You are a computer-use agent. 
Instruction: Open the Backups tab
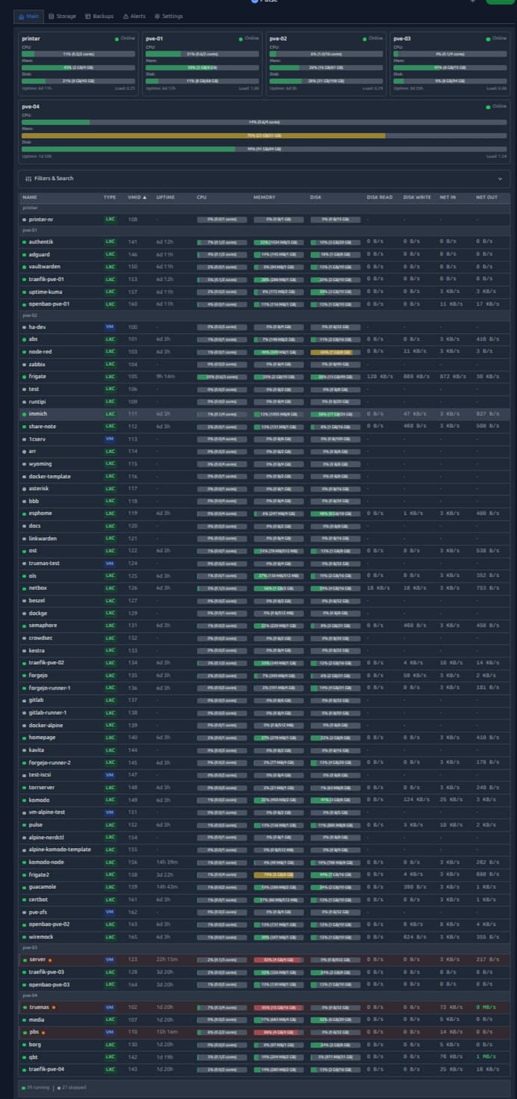(x=99, y=16)
